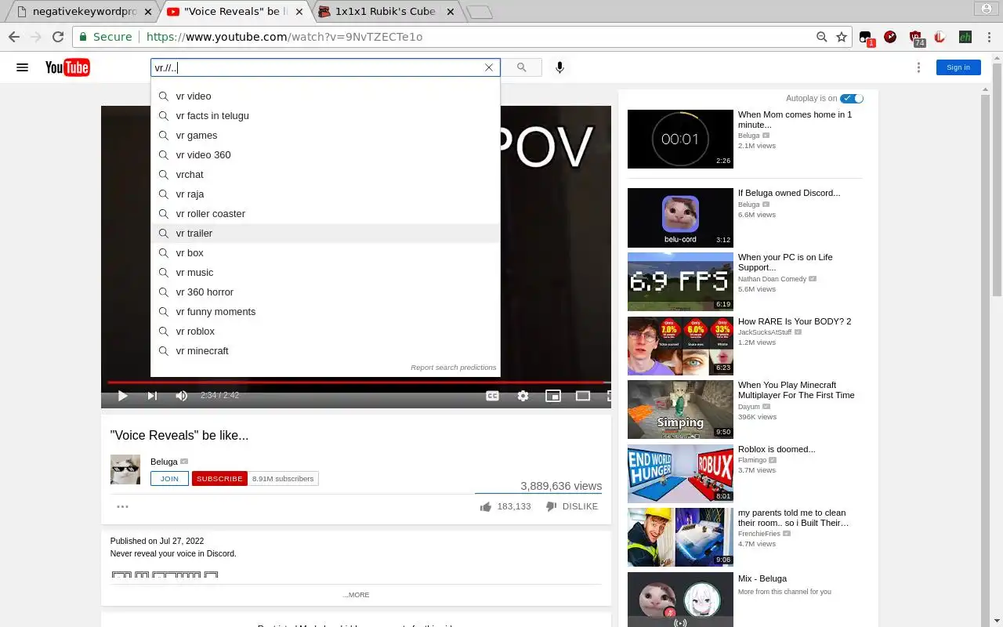Go back in browser history
The image size is (1003, 627).
[13, 37]
